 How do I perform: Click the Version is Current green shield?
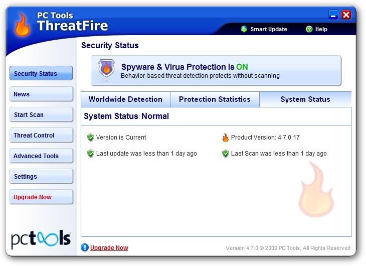pyautogui.click(x=91, y=138)
